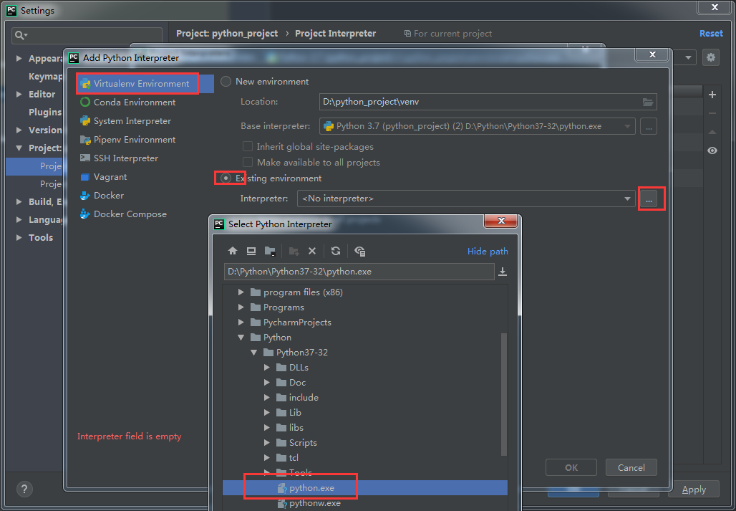The width and height of the screenshot is (736, 511).
Task: Jump to desktop directory in file chooser
Action: [x=251, y=251]
